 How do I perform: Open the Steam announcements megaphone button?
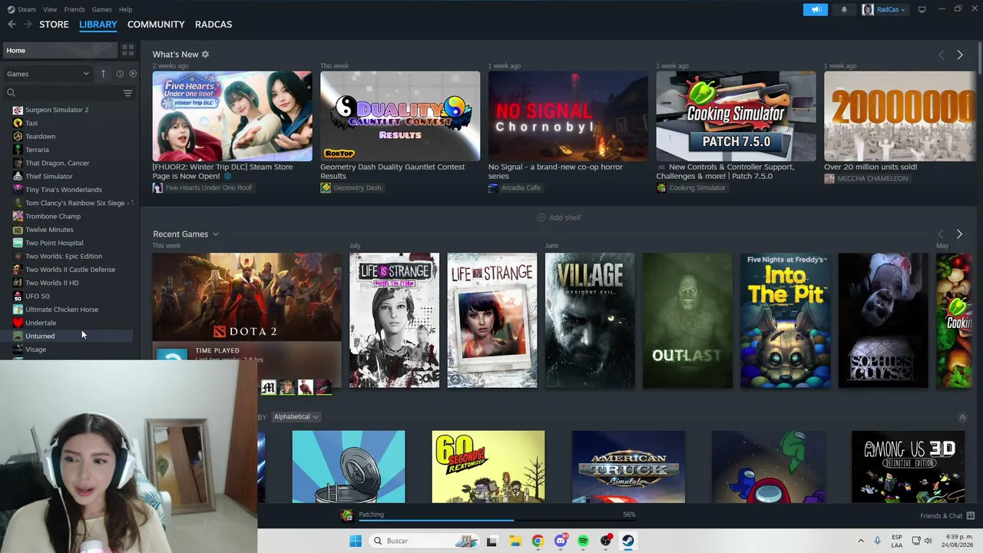816,9
